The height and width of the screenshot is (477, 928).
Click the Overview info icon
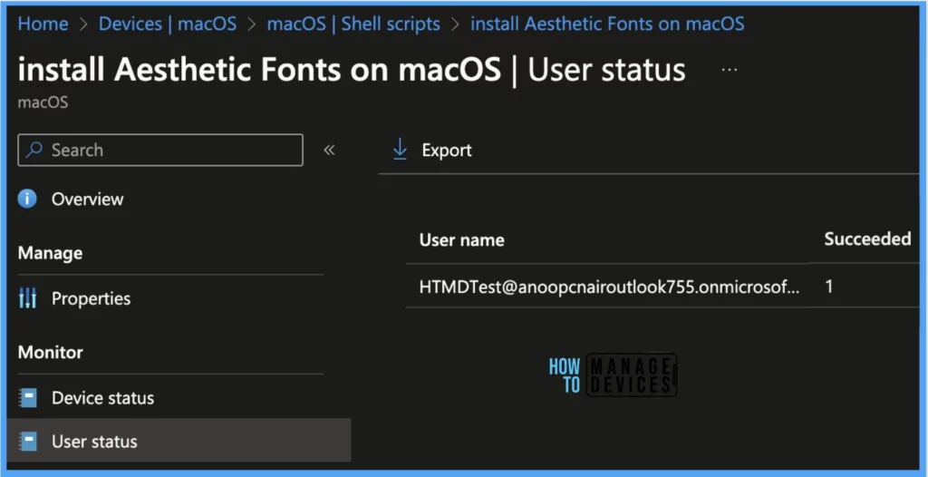(27, 199)
